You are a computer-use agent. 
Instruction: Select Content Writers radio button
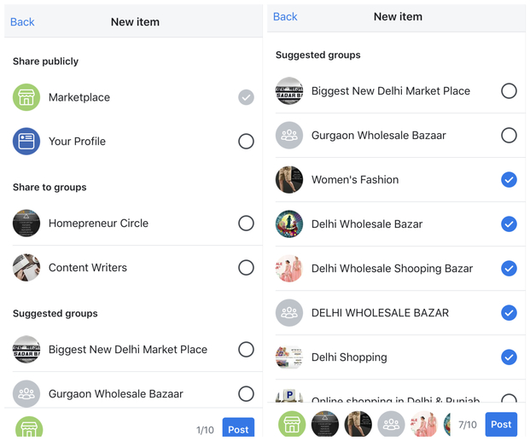(246, 268)
